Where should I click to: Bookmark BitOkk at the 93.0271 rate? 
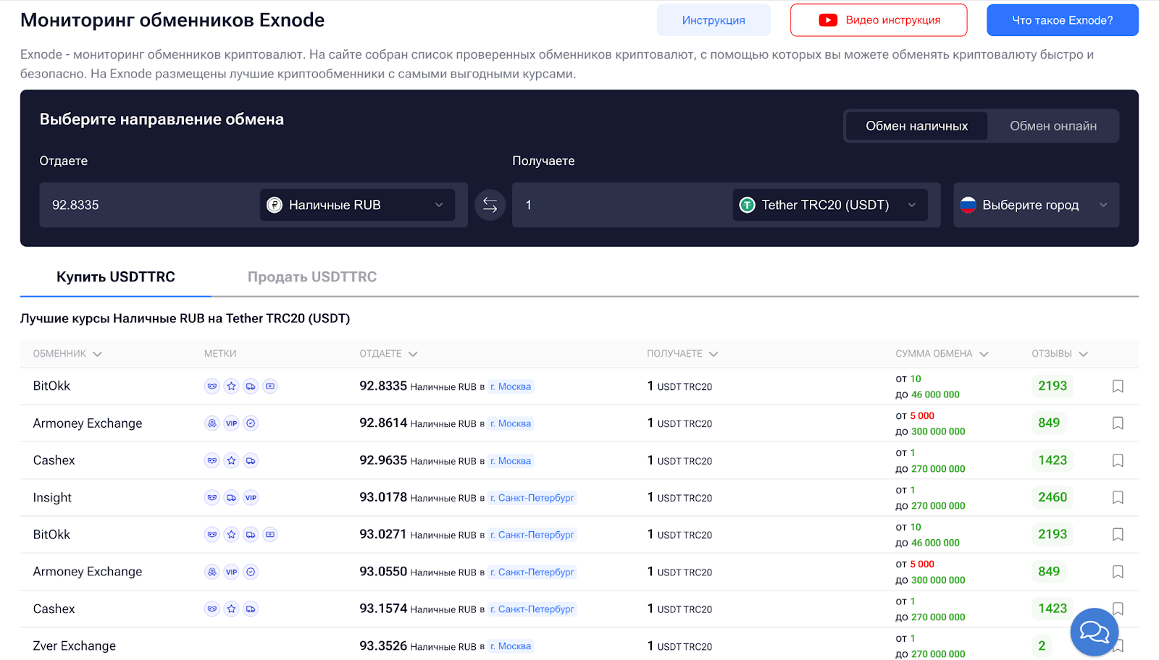pos(1118,535)
